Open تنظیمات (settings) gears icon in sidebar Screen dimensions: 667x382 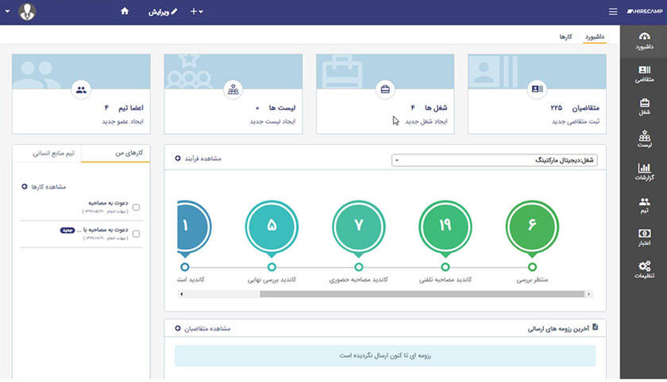(x=643, y=269)
